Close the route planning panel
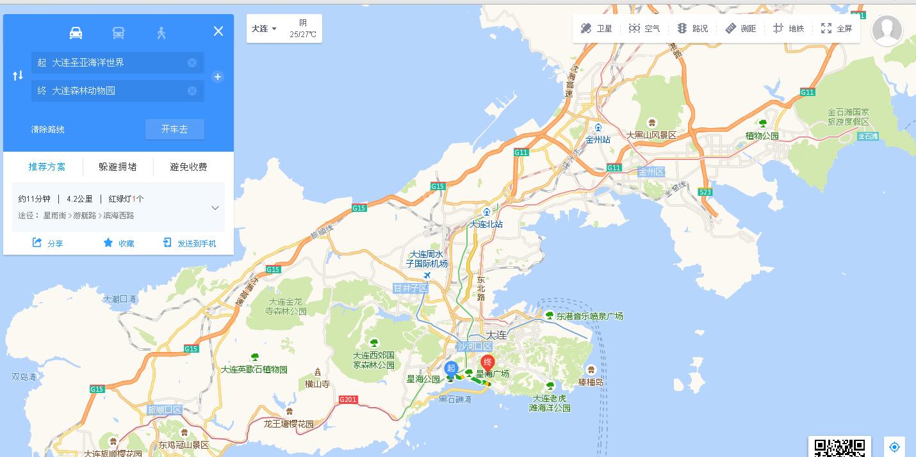Image resolution: width=916 pixels, height=457 pixels. pyautogui.click(x=218, y=31)
